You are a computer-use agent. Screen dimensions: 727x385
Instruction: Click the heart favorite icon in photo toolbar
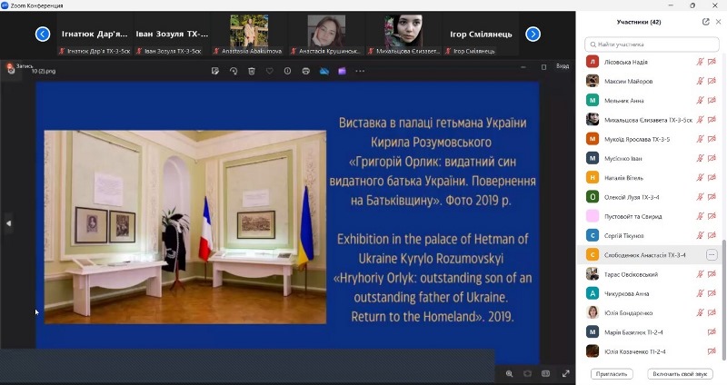tap(269, 71)
